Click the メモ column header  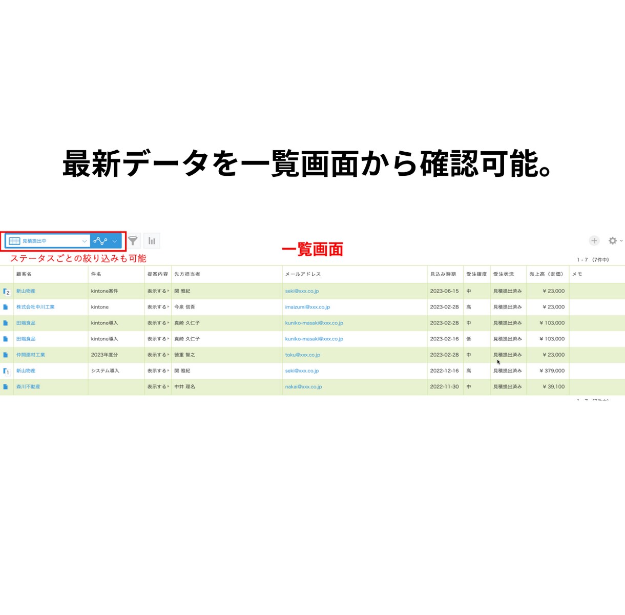[x=577, y=274]
